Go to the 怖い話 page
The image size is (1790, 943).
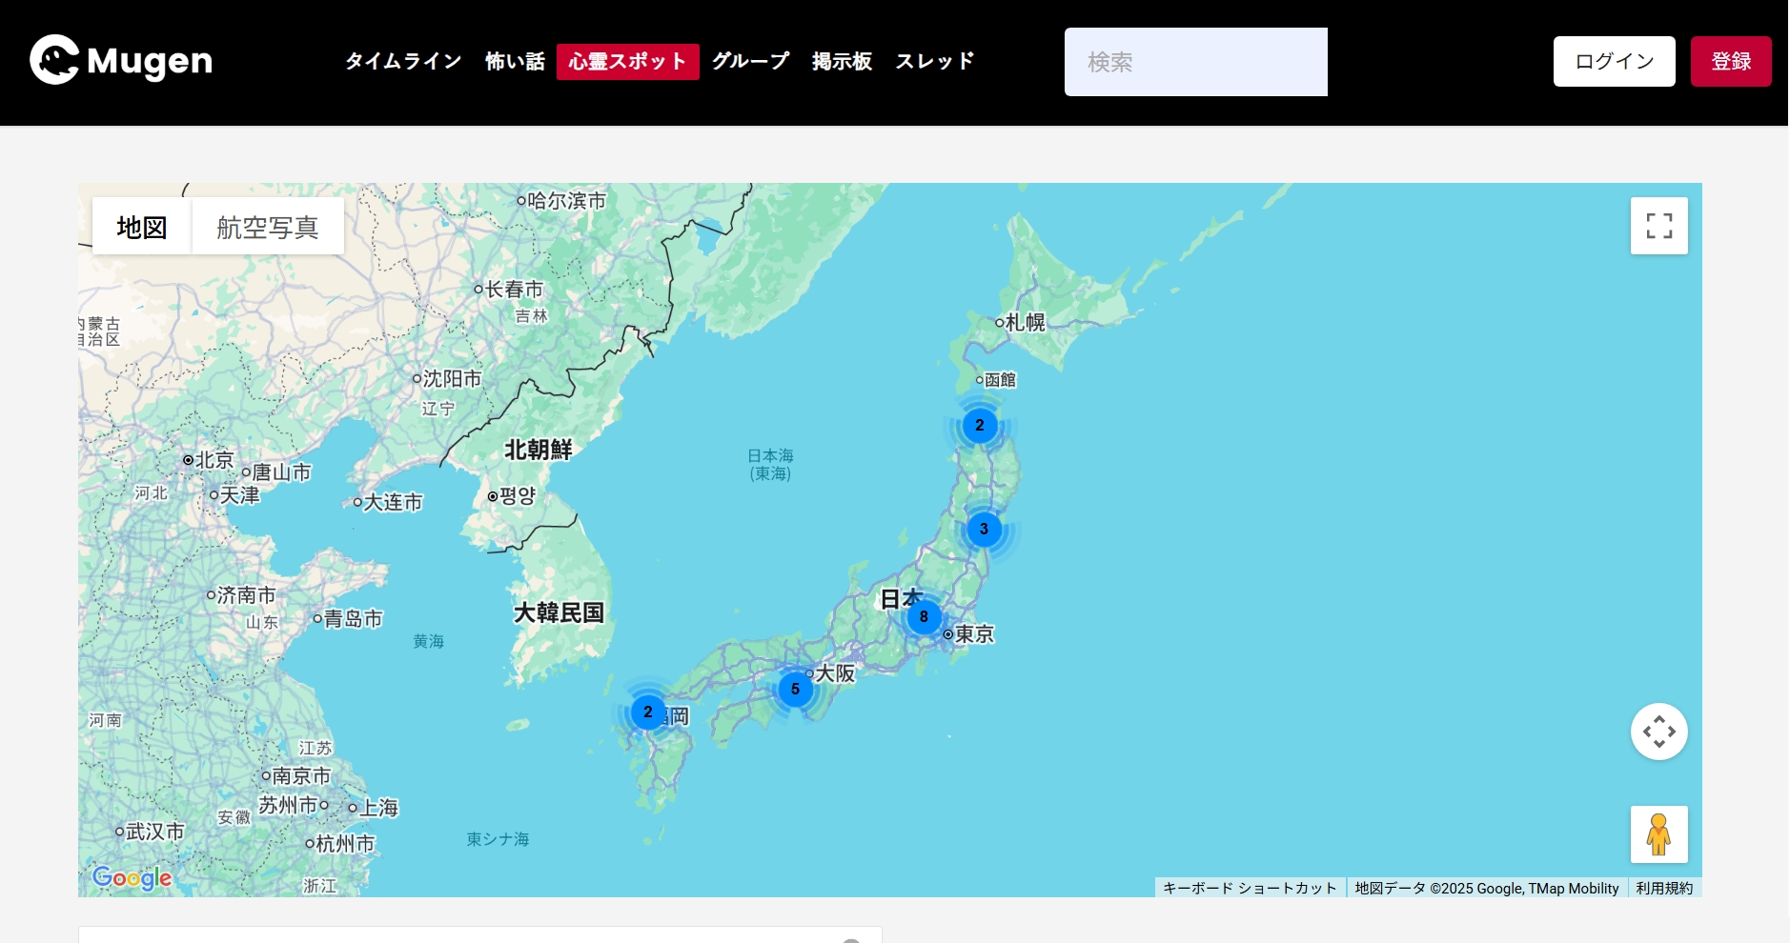point(515,62)
